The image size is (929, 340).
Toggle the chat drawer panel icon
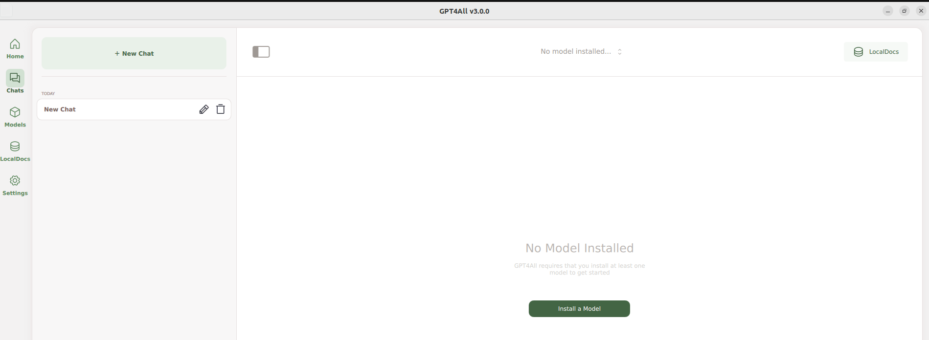pyautogui.click(x=261, y=52)
